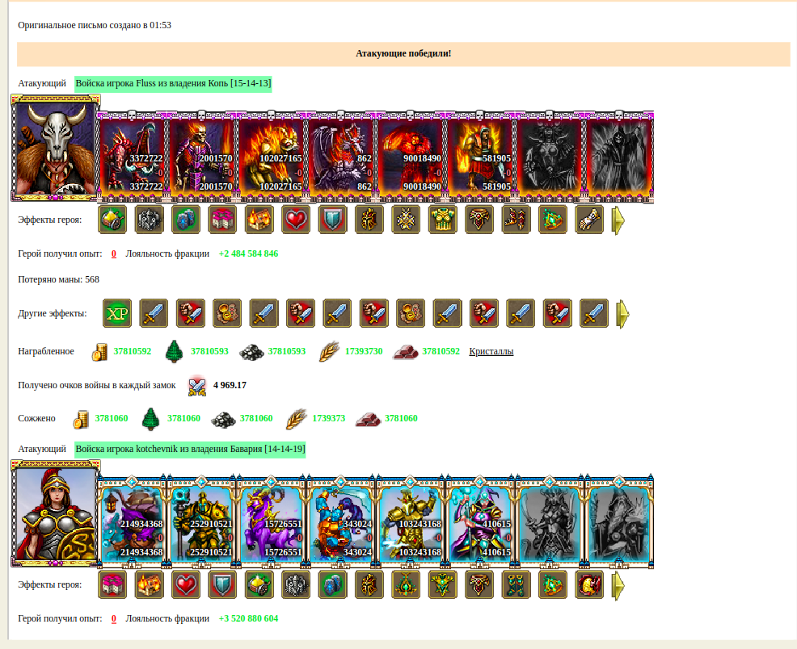
Task: Click the green boots effect icon
Action: tap(516, 584)
